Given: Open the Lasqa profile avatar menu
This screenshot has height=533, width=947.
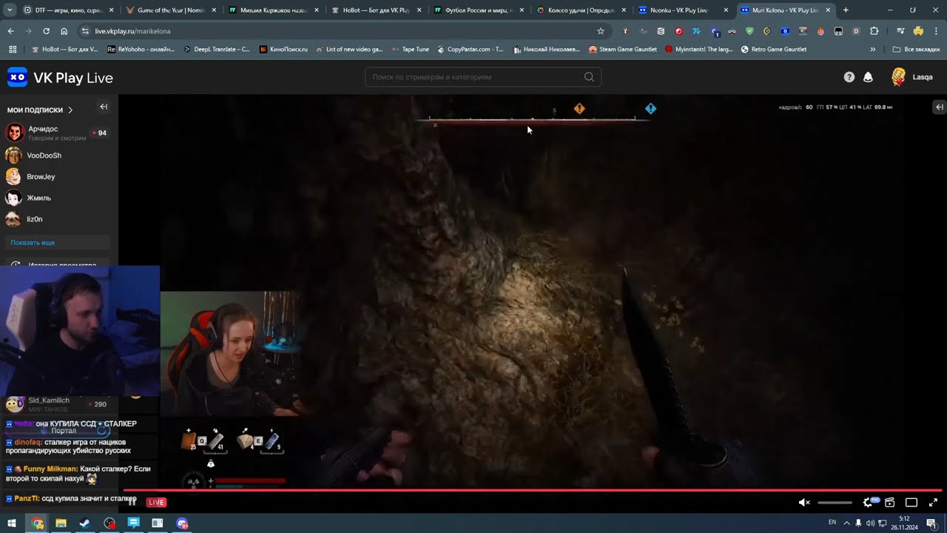Looking at the screenshot, I should click(x=899, y=77).
